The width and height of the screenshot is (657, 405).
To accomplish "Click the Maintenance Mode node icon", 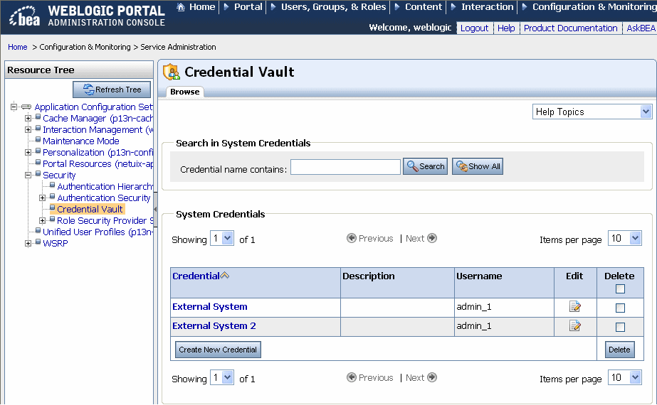I will 38,140.
